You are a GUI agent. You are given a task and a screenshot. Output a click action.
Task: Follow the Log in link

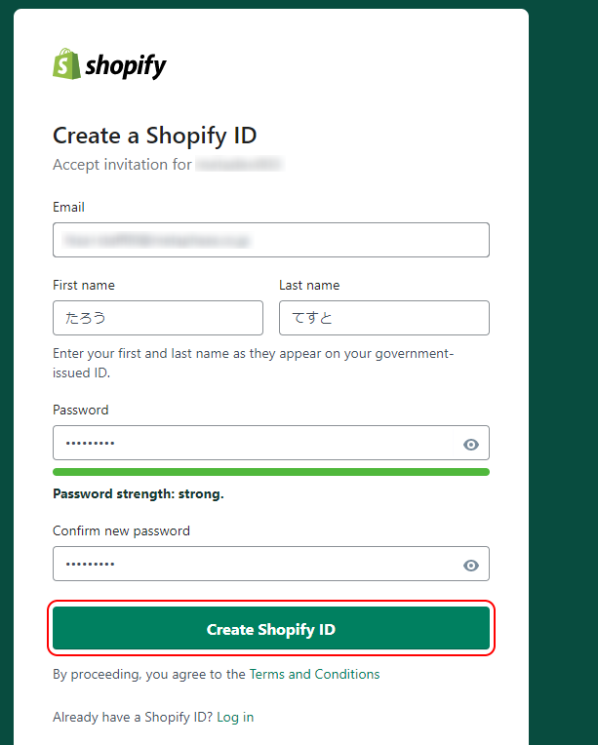click(x=235, y=717)
